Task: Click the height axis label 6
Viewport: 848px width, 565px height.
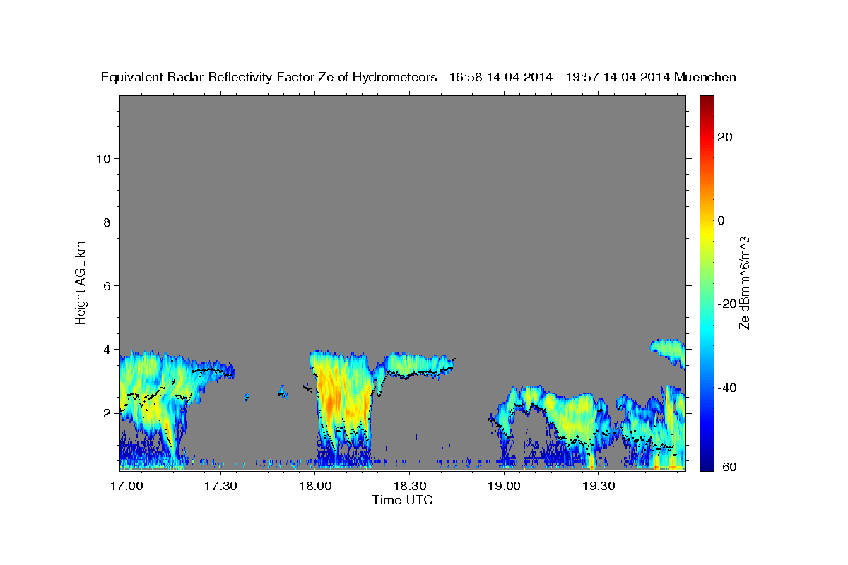Action: point(107,285)
